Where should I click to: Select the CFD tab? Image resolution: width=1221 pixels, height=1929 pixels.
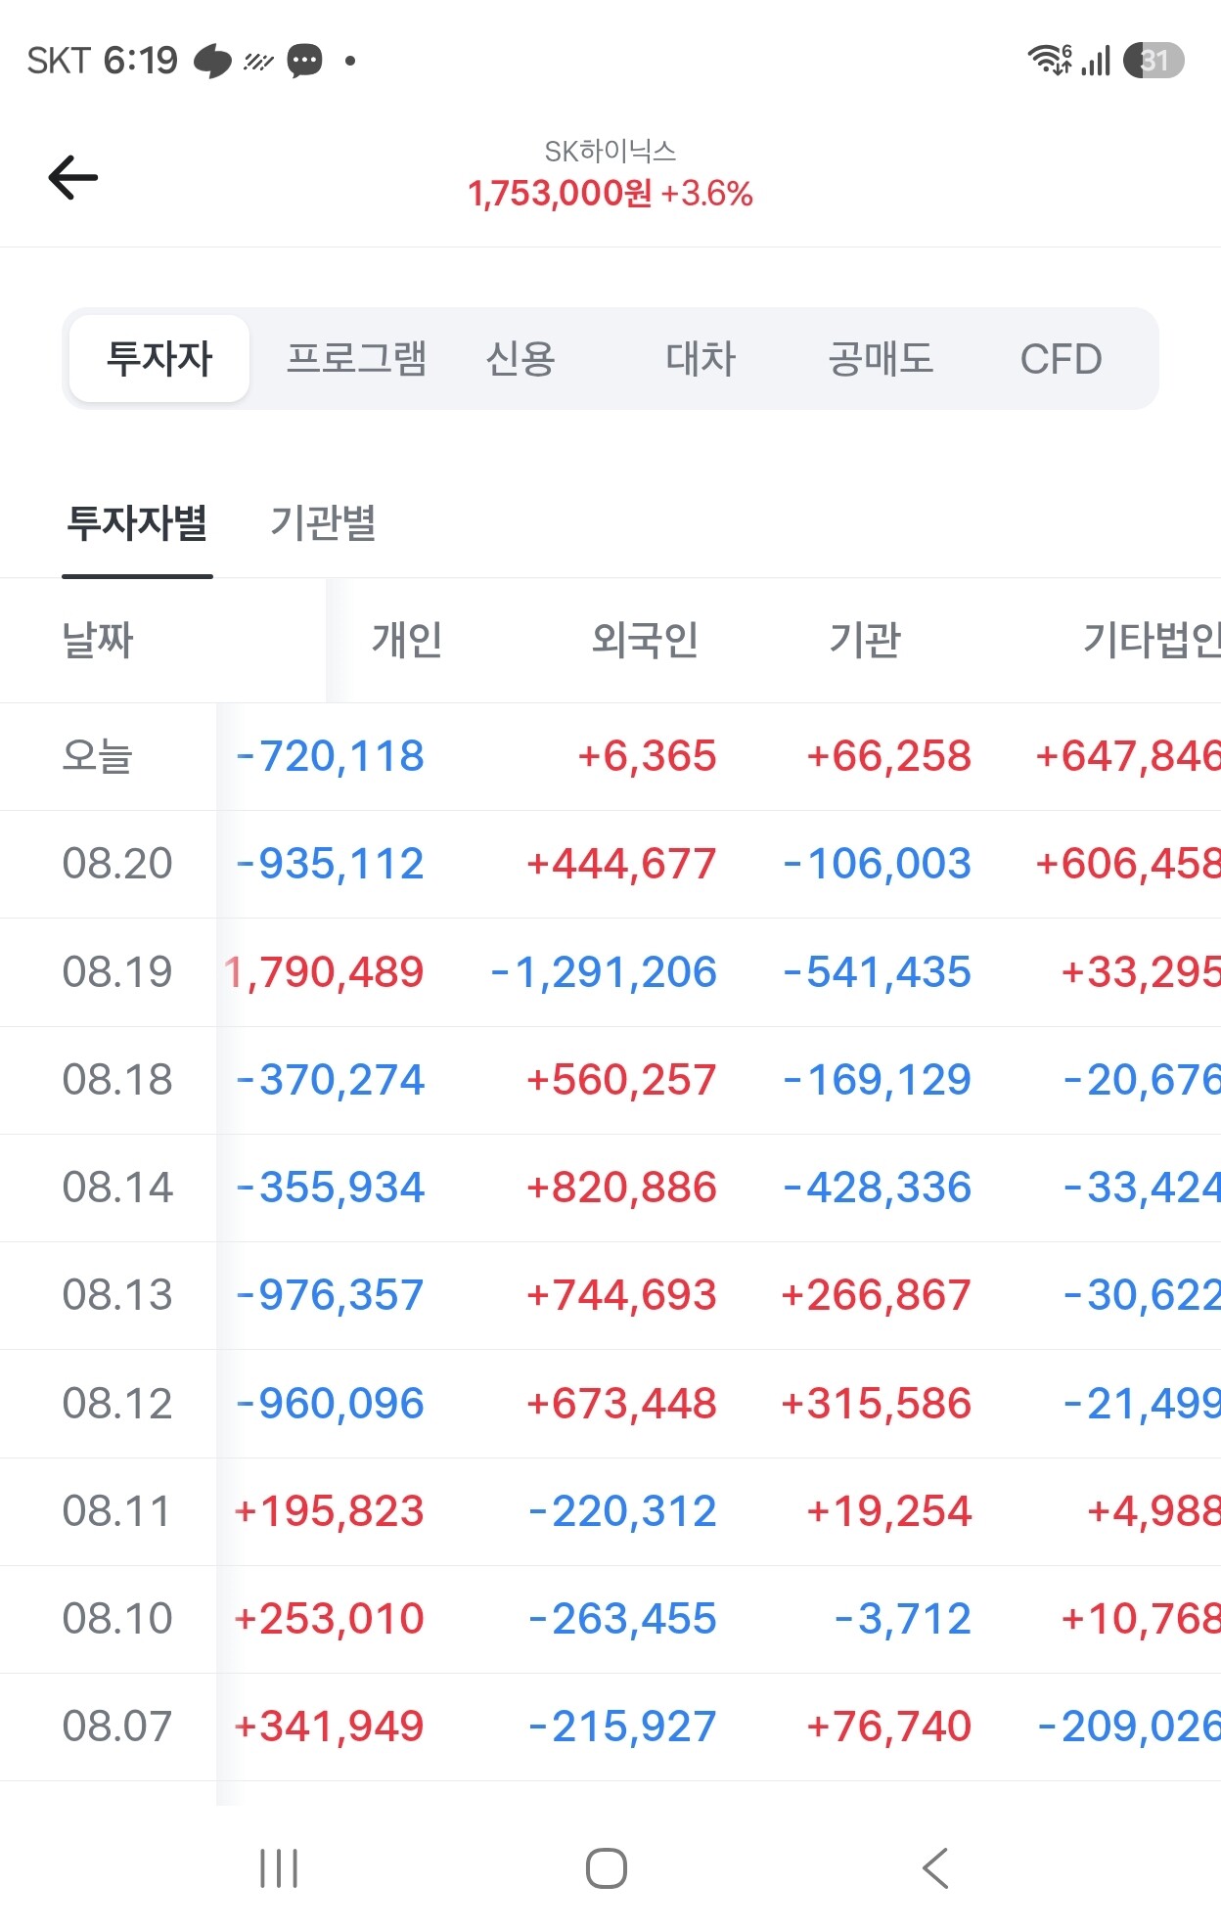coord(1061,359)
